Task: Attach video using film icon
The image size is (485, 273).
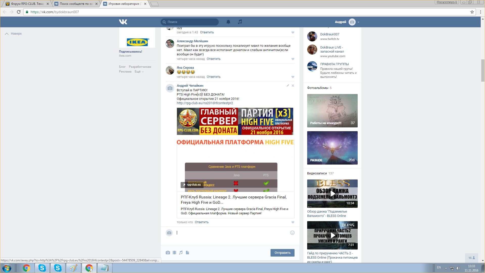Action: tap(174, 253)
